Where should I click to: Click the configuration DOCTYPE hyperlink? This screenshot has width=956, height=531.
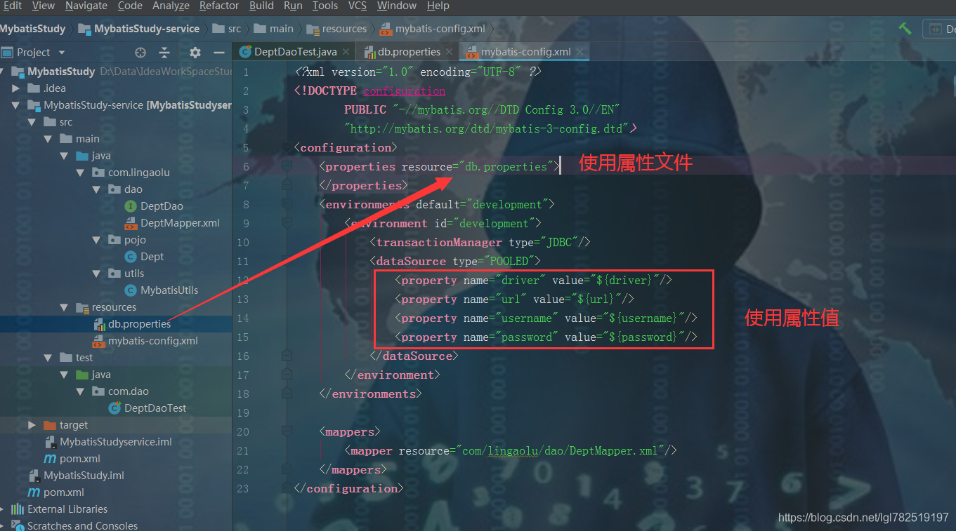[x=404, y=90]
